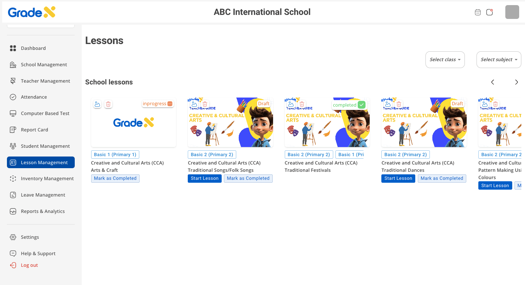Click the Settings gear icon
This screenshot has width=525, height=285.
[x=13, y=237]
